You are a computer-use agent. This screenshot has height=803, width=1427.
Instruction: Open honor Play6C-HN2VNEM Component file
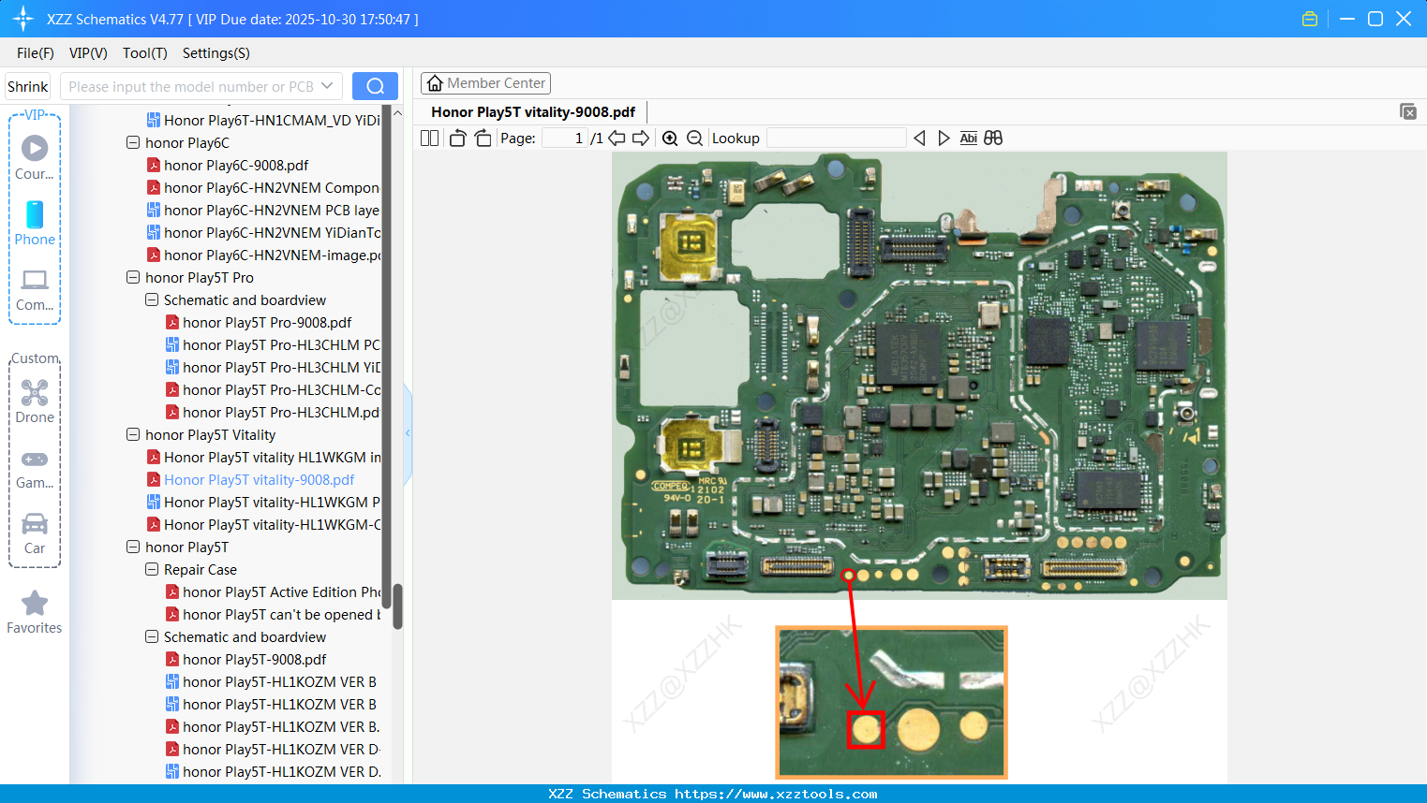263,188
